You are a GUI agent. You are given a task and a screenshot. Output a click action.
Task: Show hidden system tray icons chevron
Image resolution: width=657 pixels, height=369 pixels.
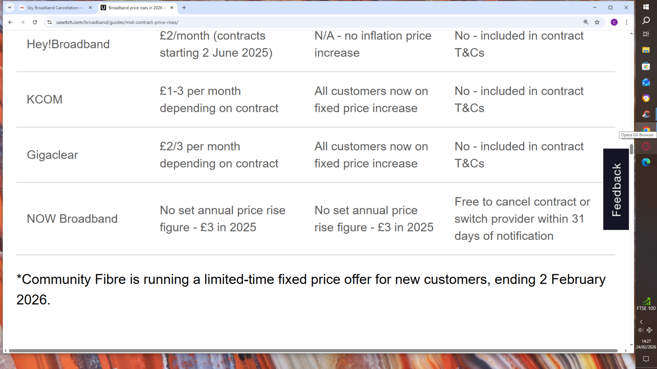[641, 322]
